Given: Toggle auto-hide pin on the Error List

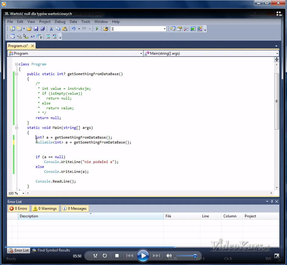Looking at the screenshot, I should pyautogui.click(x=272, y=201).
